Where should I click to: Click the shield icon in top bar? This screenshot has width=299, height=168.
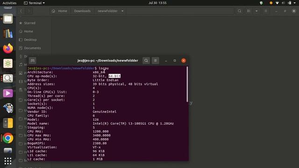[x=261, y=3]
